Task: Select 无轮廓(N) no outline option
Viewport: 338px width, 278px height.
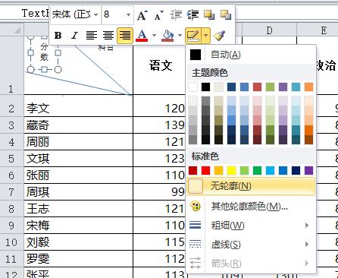Action: (252, 186)
